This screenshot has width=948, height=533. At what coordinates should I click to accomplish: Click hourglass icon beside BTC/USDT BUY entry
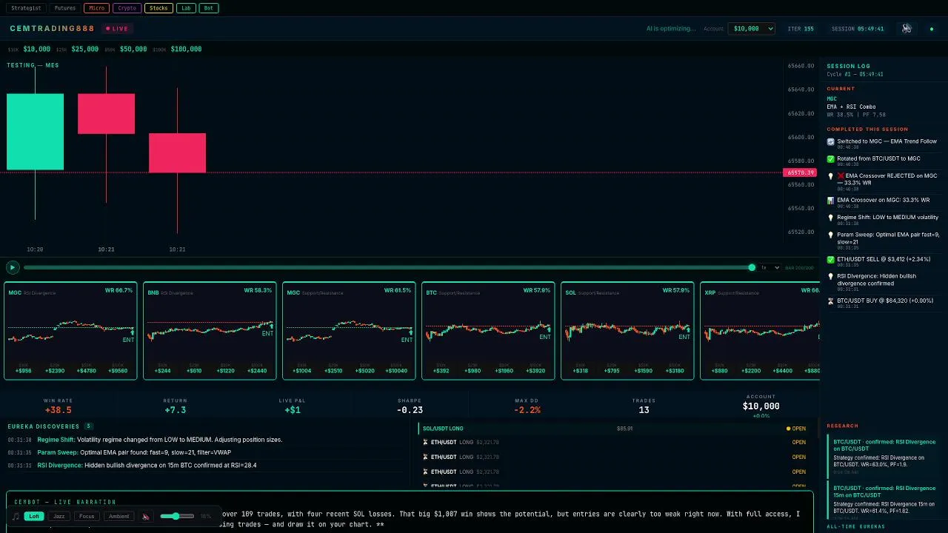[830, 301]
